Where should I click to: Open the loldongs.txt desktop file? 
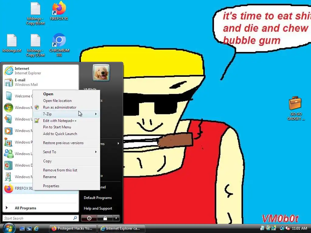pos(12,43)
